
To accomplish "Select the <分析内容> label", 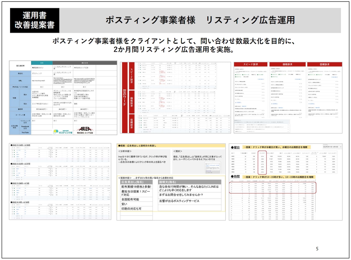I will 125,151.
